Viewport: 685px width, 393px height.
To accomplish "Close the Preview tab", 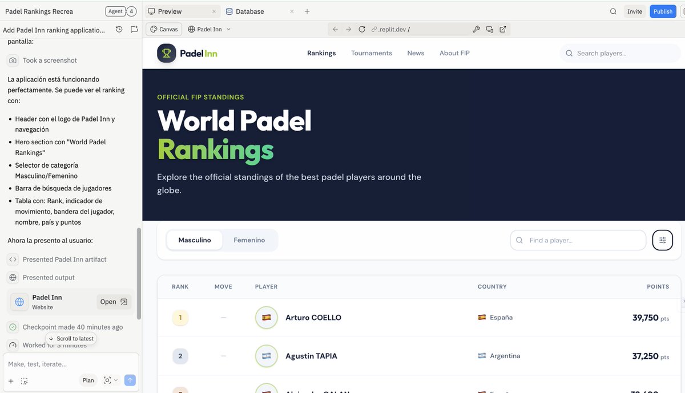I will coord(214,11).
